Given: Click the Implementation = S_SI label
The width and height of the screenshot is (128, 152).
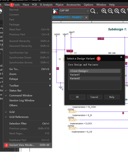Looking at the screenshot, I should click(x=82, y=115).
